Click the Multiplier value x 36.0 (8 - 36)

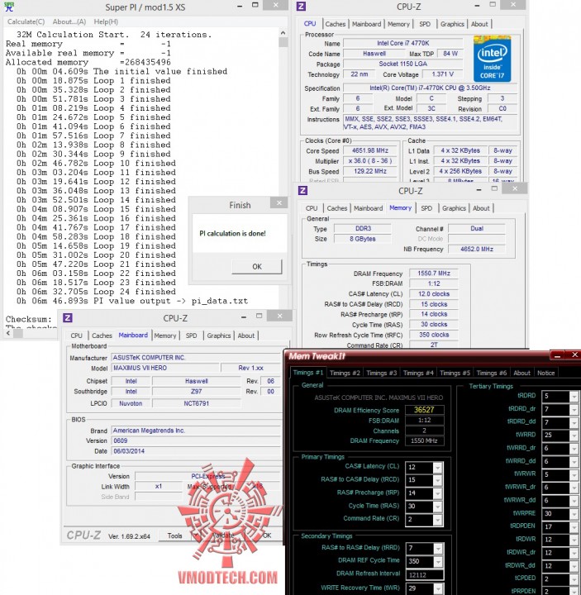point(370,161)
